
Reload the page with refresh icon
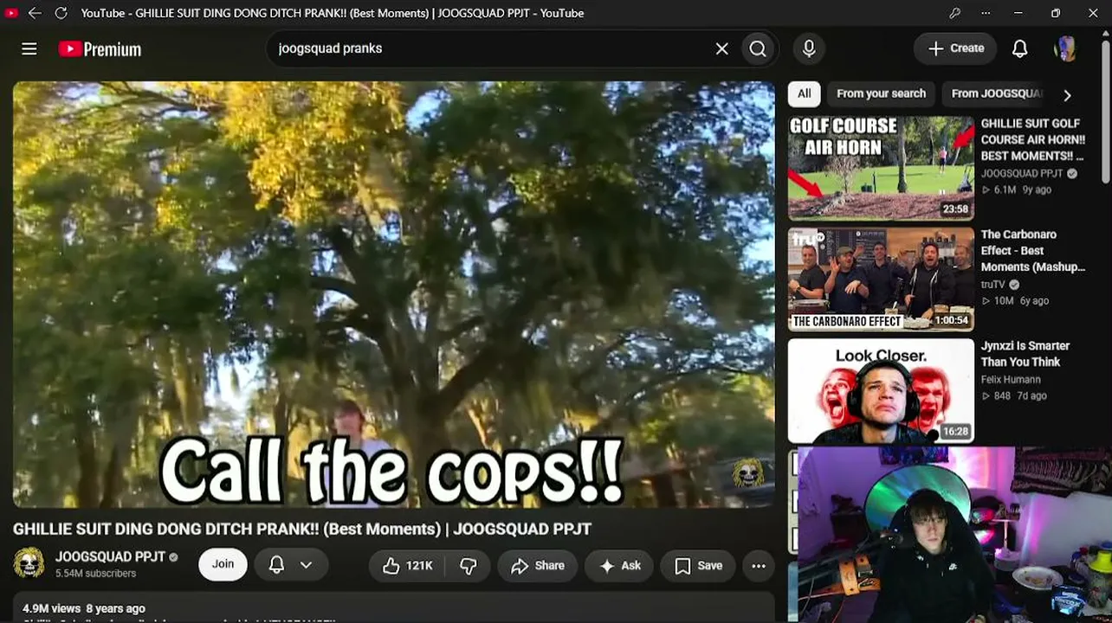(x=61, y=13)
